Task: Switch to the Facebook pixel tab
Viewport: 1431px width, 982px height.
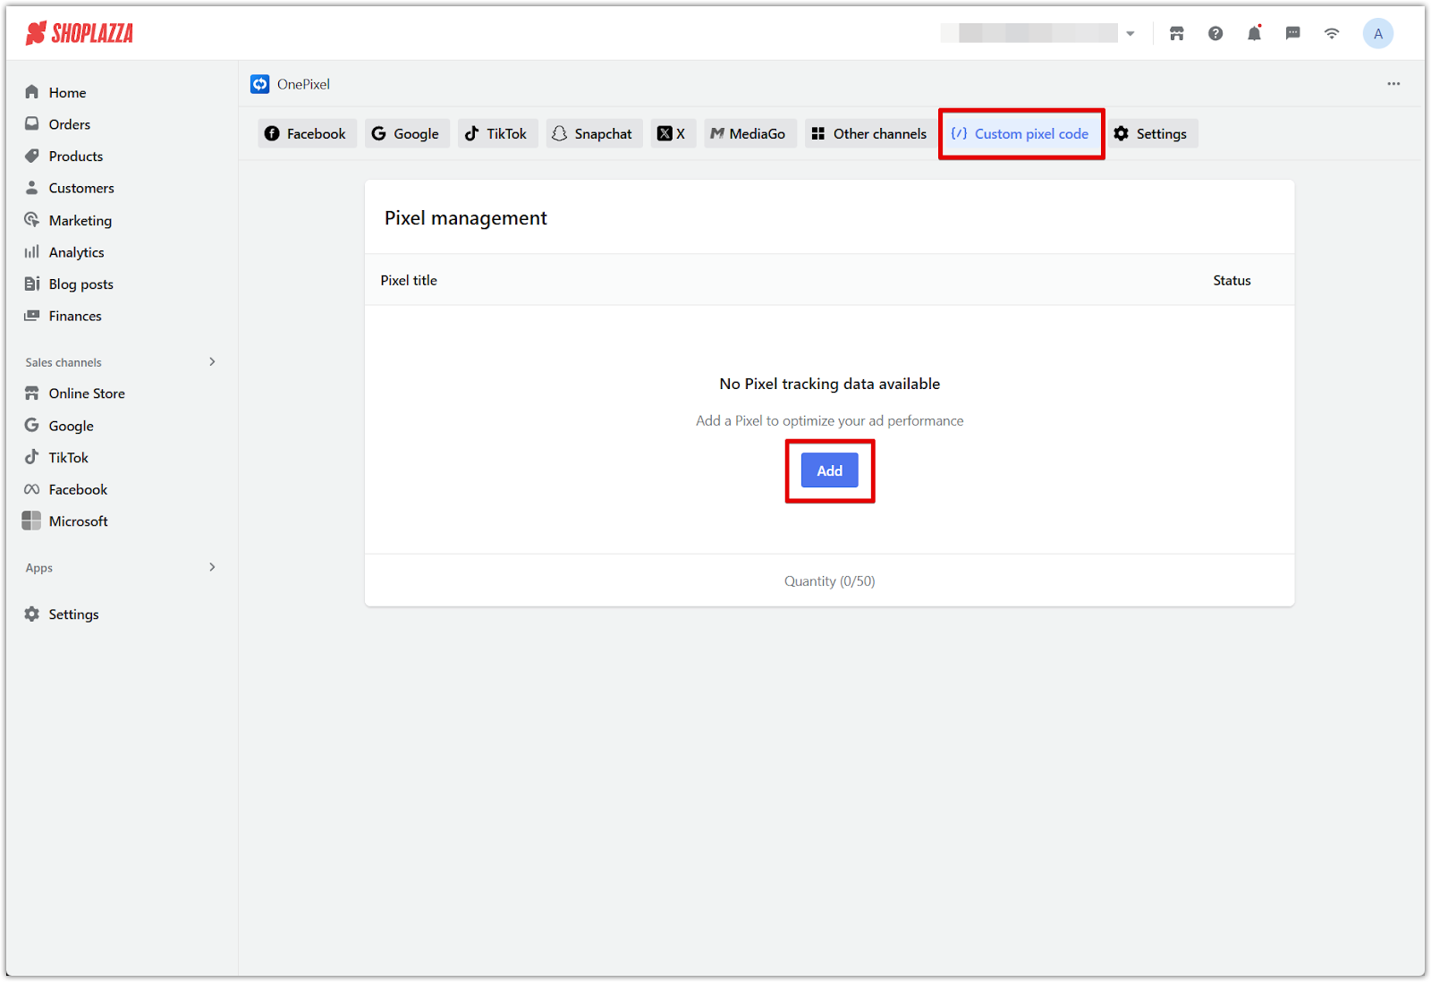Action: [x=307, y=133]
